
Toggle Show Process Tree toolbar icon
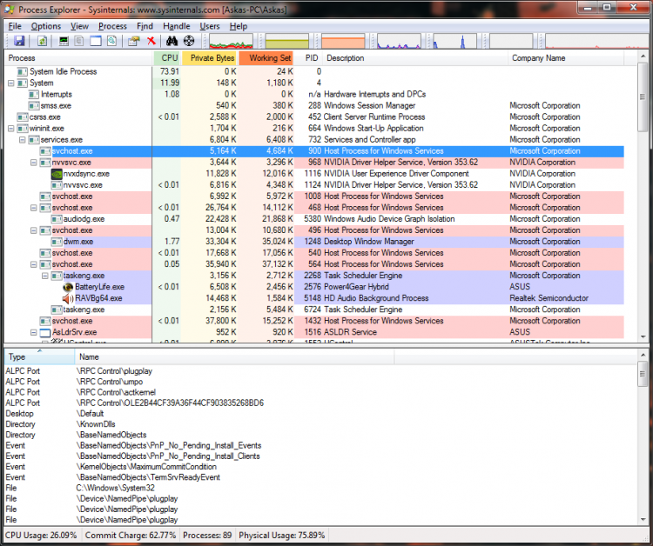tap(79, 41)
